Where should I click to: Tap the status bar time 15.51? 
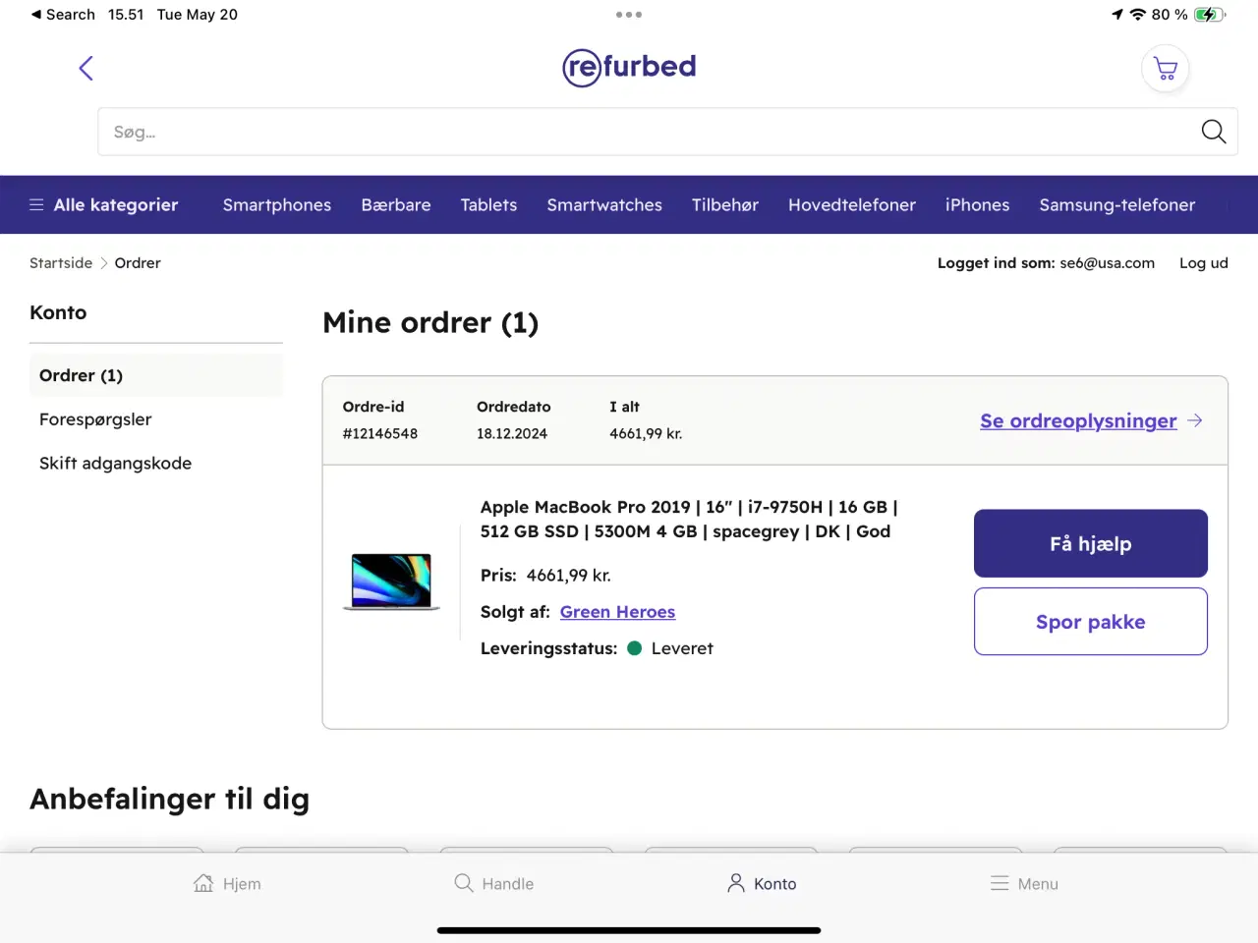126,15
